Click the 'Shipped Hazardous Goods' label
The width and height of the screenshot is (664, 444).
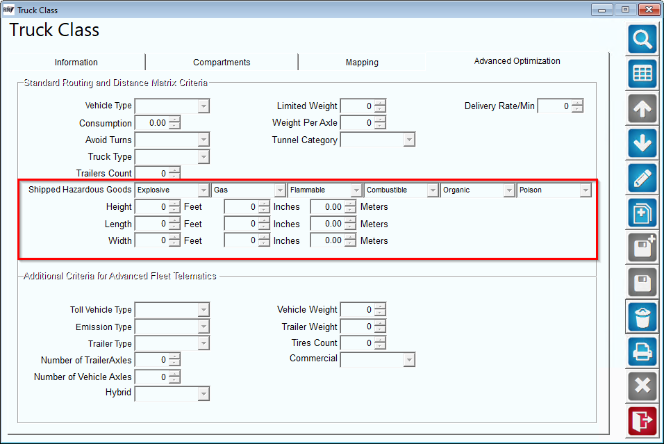click(80, 190)
